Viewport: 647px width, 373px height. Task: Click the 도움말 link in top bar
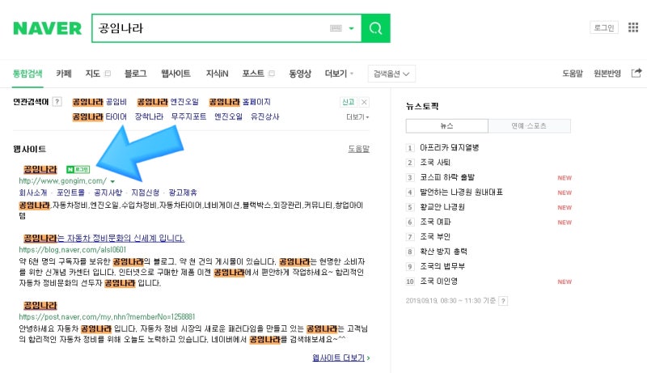pyautogui.click(x=573, y=74)
